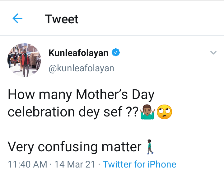Open the Kunleafolayan display name
The height and width of the screenshot is (175, 224).
pos(78,53)
